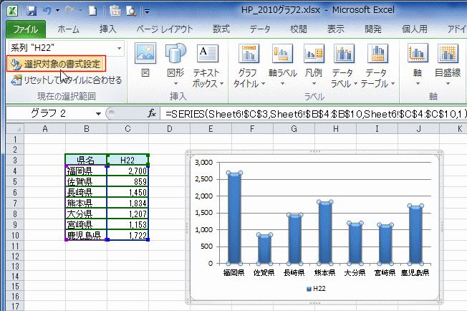The image size is (467, 311).
Task: Click リセットしてスタイルに合わせる button
Action: pyautogui.click(x=66, y=80)
